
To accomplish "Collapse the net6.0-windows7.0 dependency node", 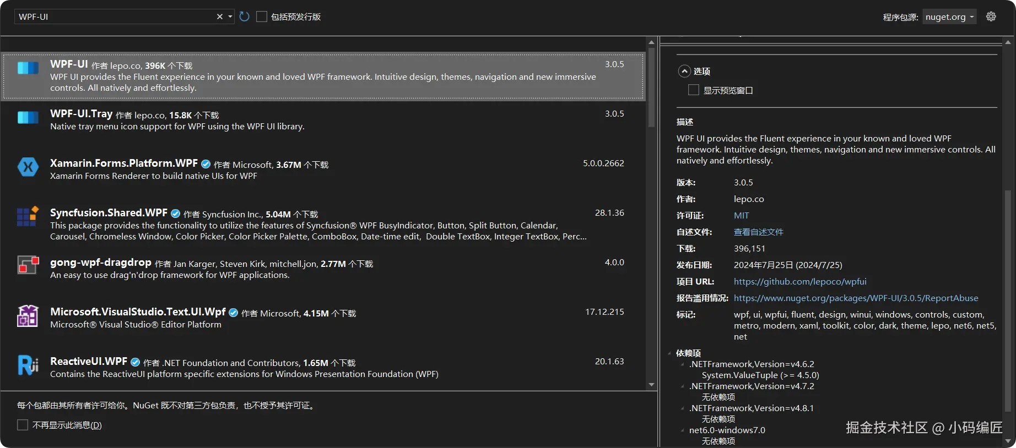I will [683, 430].
